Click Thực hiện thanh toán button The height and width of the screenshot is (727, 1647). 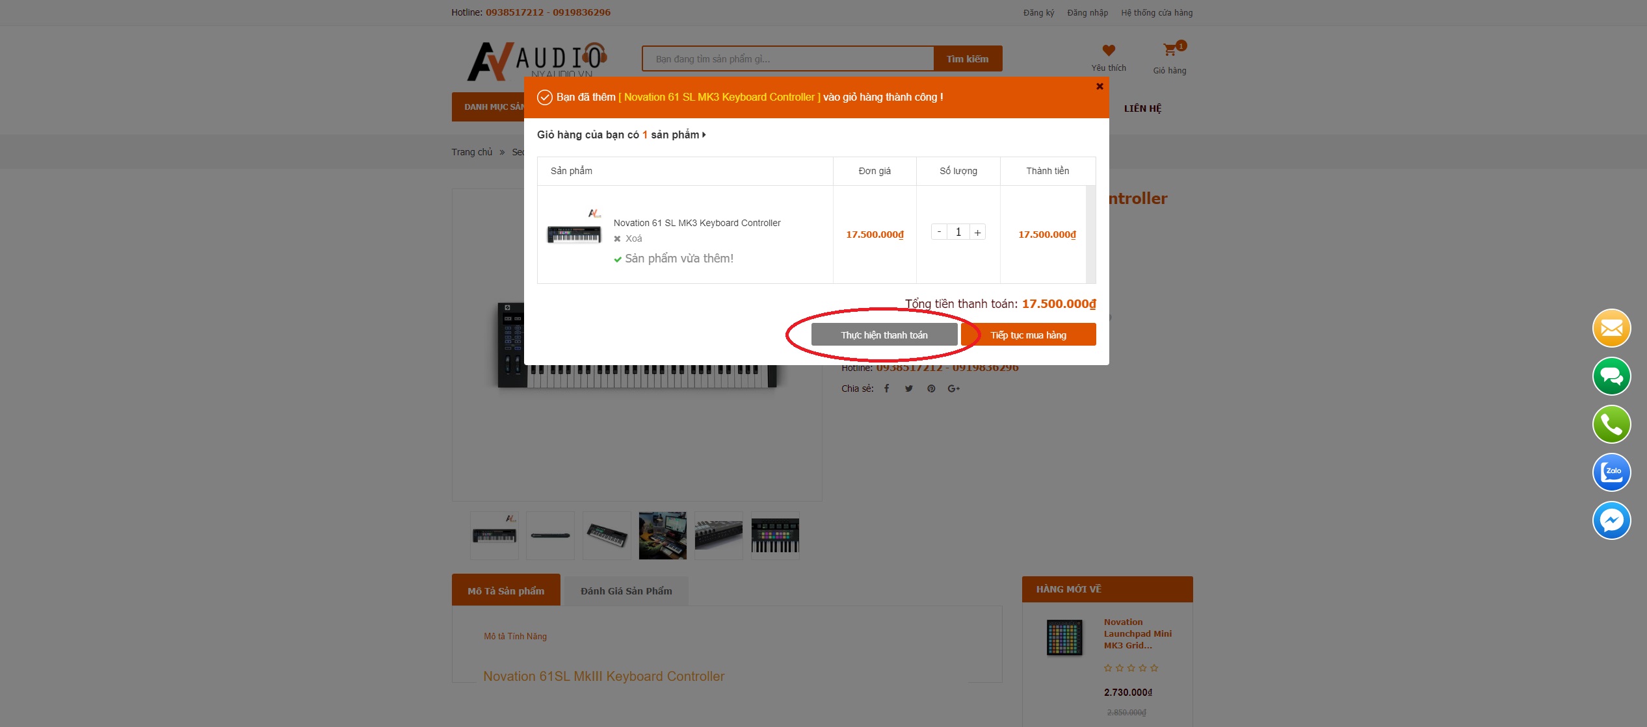[x=884, y=335]
